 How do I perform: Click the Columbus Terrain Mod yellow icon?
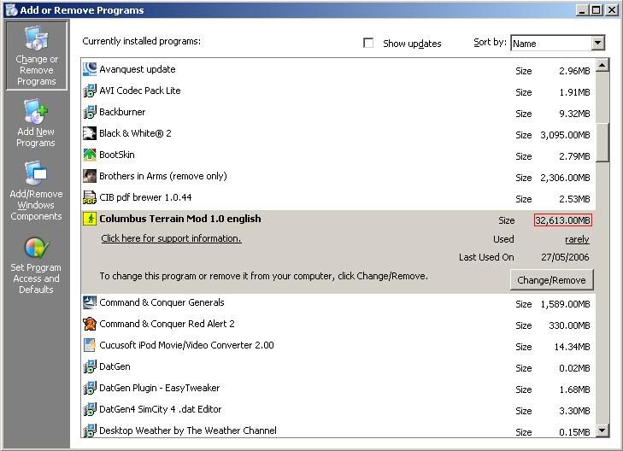point(90,219)
